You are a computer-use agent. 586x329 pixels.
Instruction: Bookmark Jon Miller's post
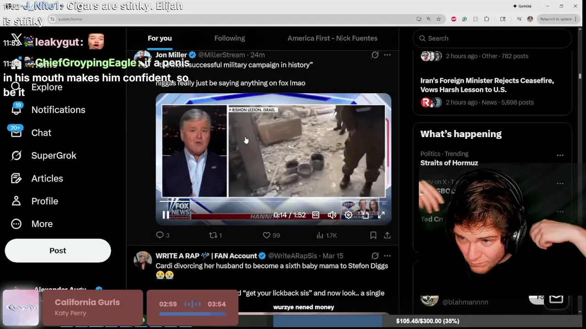pos(373,235)
